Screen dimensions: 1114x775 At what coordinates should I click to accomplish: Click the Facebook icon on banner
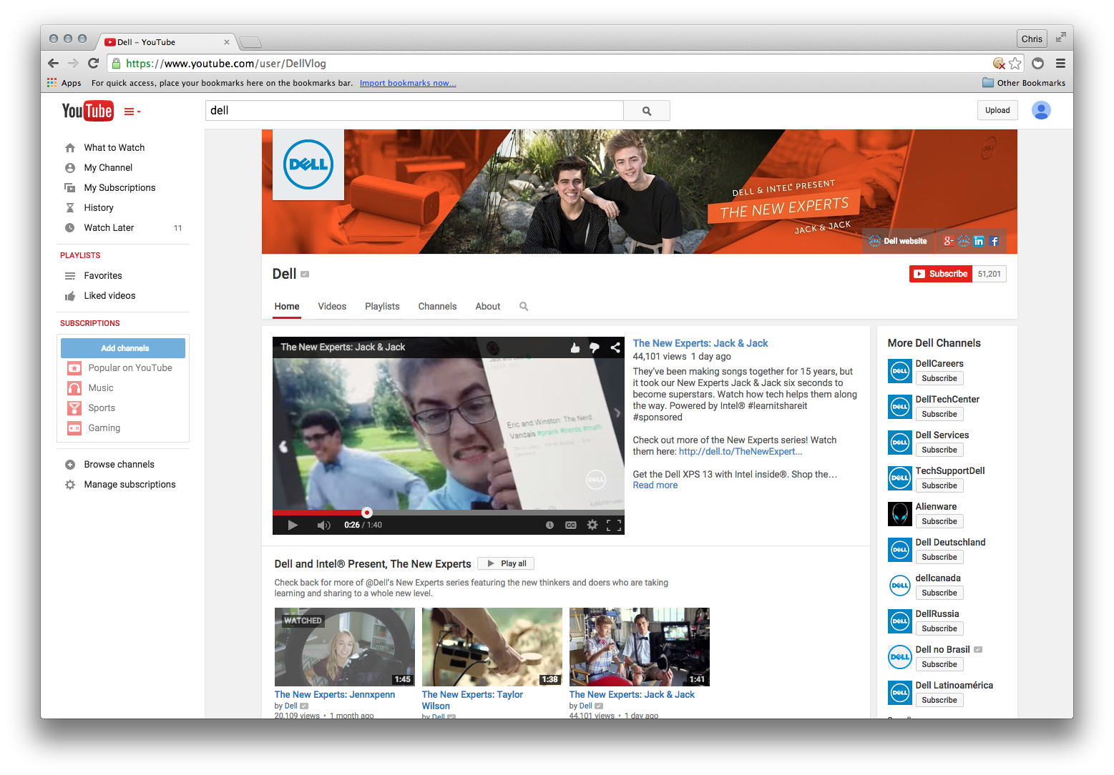pyautogui.click(x=994, y=241)
